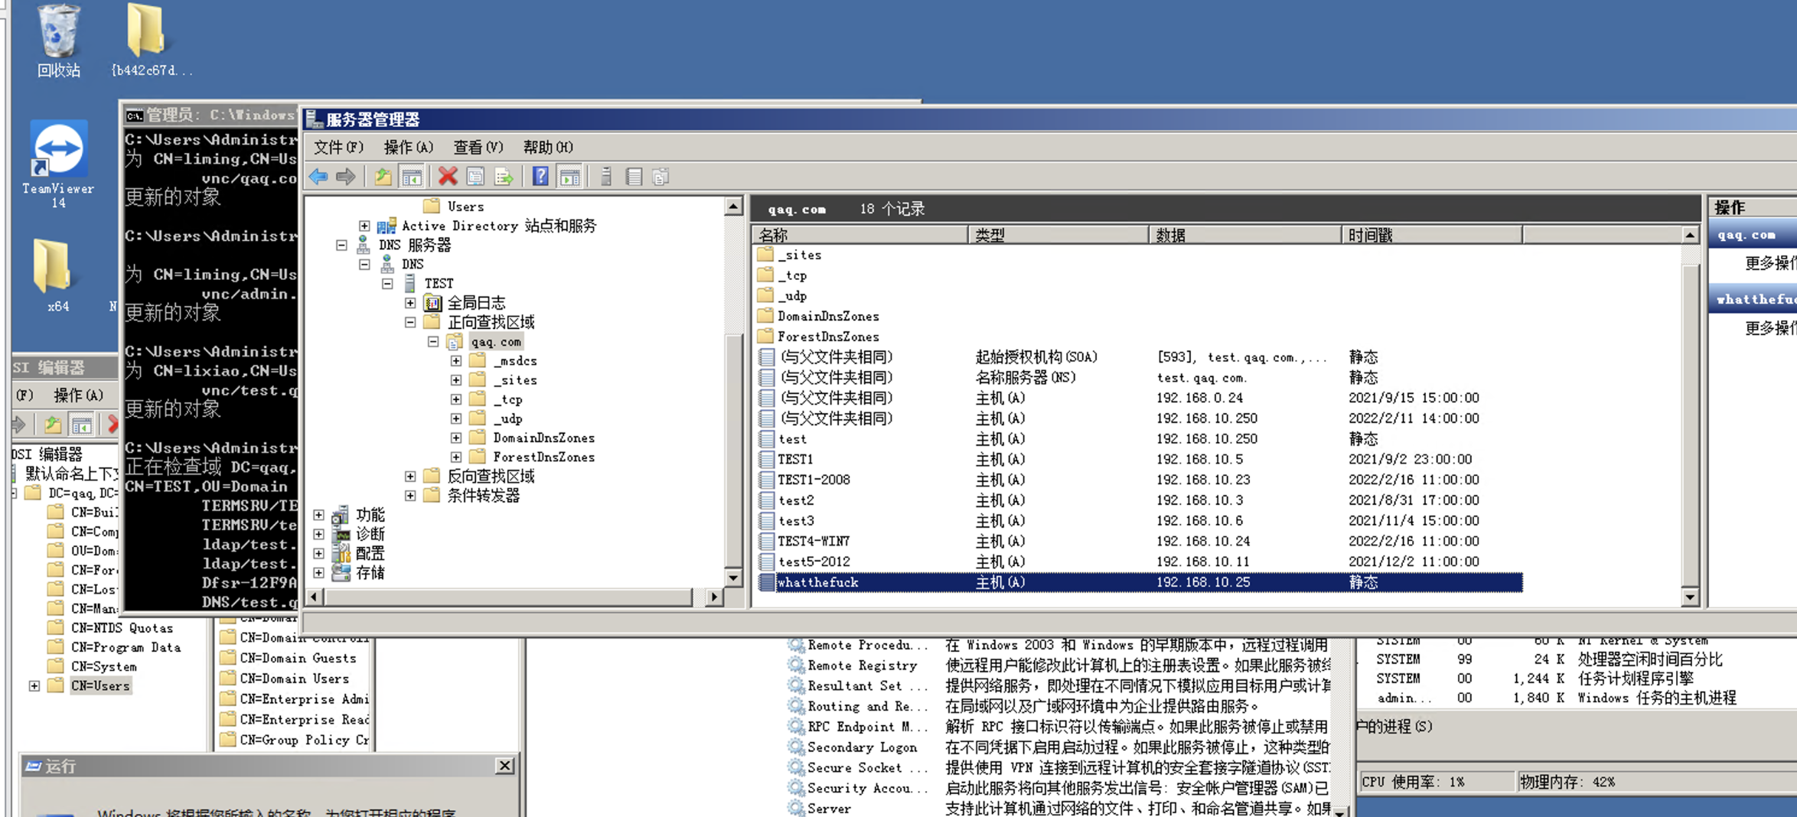Collapse the qaq.com zone in the DNS tree
The width and height of the screenshot is (1797, 817).
point(434,341)
